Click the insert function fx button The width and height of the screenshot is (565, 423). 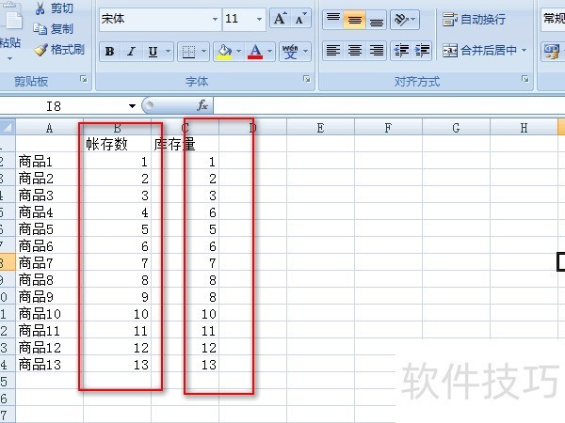click(202, 105)
